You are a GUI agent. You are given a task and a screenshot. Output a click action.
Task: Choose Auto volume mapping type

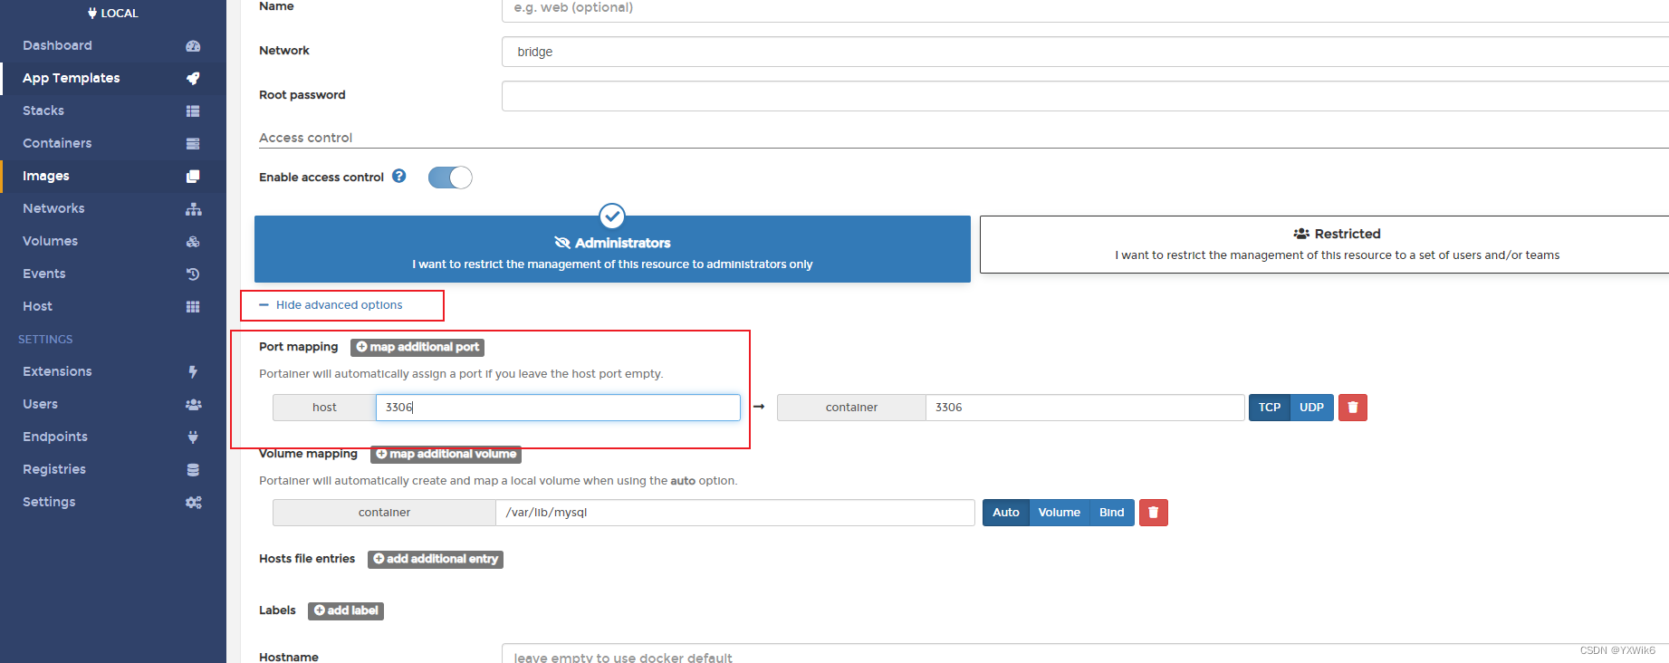click(x=1005, y=513)
